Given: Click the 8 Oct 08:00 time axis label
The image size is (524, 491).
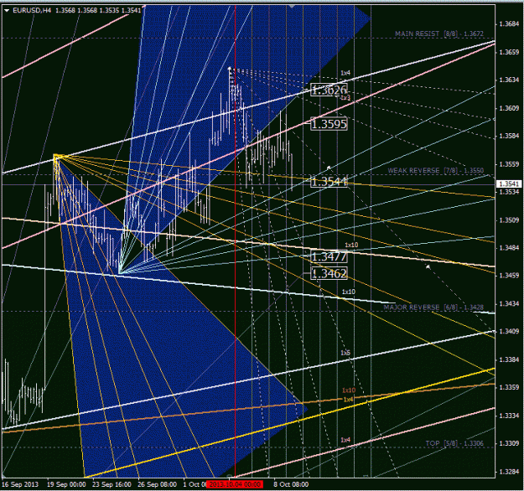Looking at the screenshot, I should coord(291,484).
